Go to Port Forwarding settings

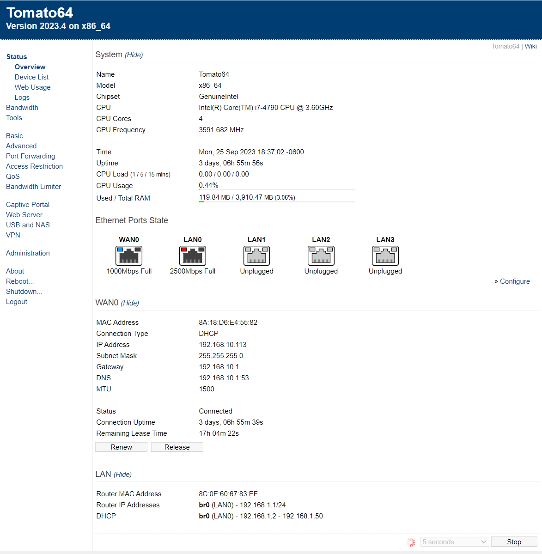coord(30,156)
